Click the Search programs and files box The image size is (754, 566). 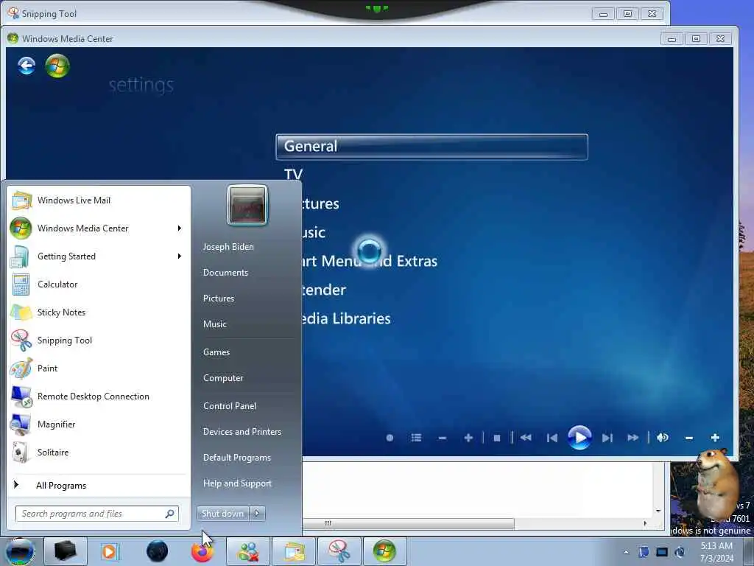pos(96,514)
